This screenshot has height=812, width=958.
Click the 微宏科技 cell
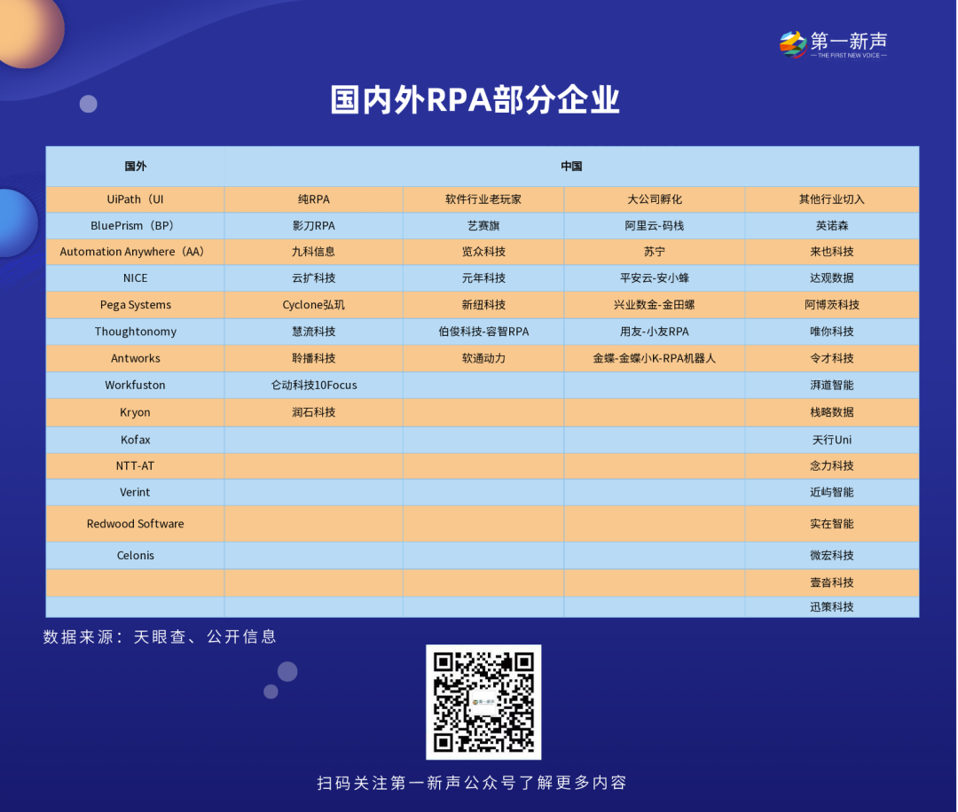[x=831, y=556]
